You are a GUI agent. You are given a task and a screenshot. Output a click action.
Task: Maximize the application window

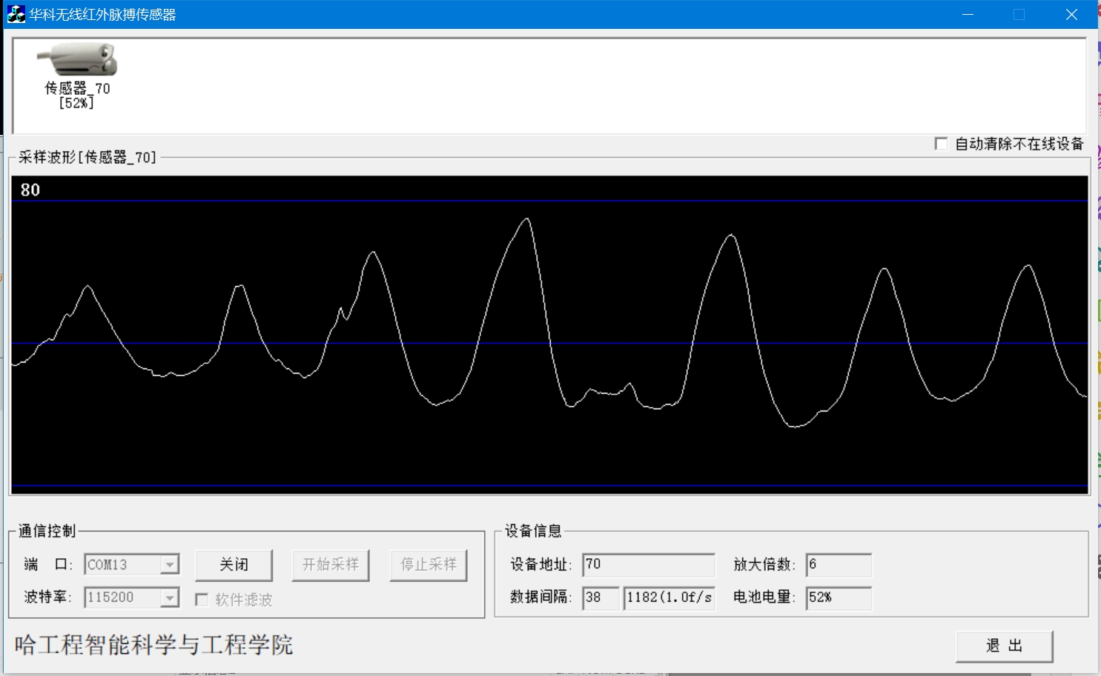(1019, 14)
